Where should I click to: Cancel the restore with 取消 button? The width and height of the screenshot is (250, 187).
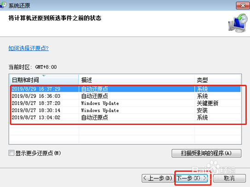click(x=229, y=178)
